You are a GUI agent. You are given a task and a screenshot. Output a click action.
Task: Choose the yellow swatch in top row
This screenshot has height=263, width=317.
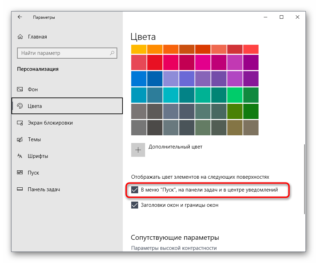click(138, 49)
